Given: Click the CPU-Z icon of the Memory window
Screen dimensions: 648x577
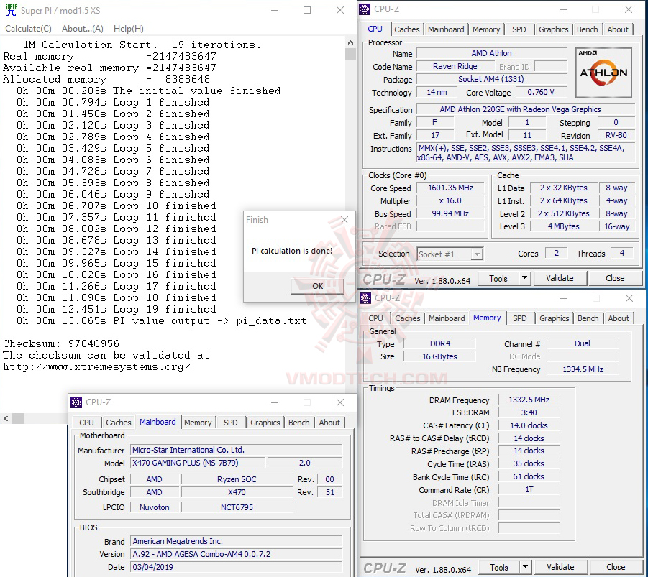Looking at the screenshot, I should click(x=365, y=297).
